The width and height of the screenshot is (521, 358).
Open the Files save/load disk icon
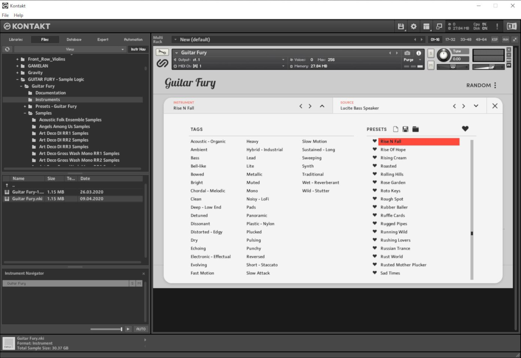click(x=401, y=26)
